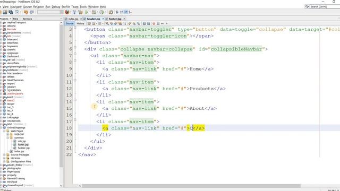Close the index.jsp editor tab

point(81,19)
